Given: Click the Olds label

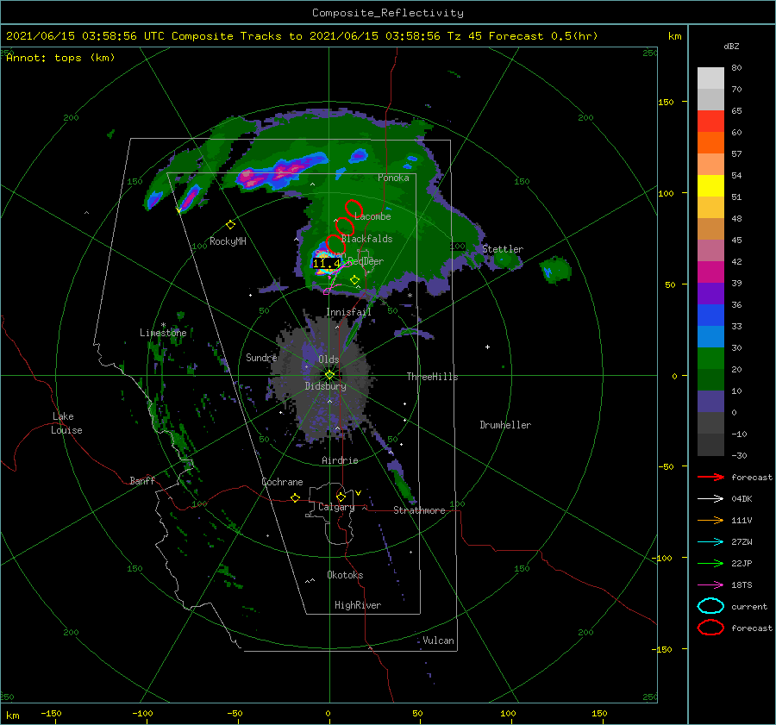Looking at the screenshot, I should pos(329,359).
